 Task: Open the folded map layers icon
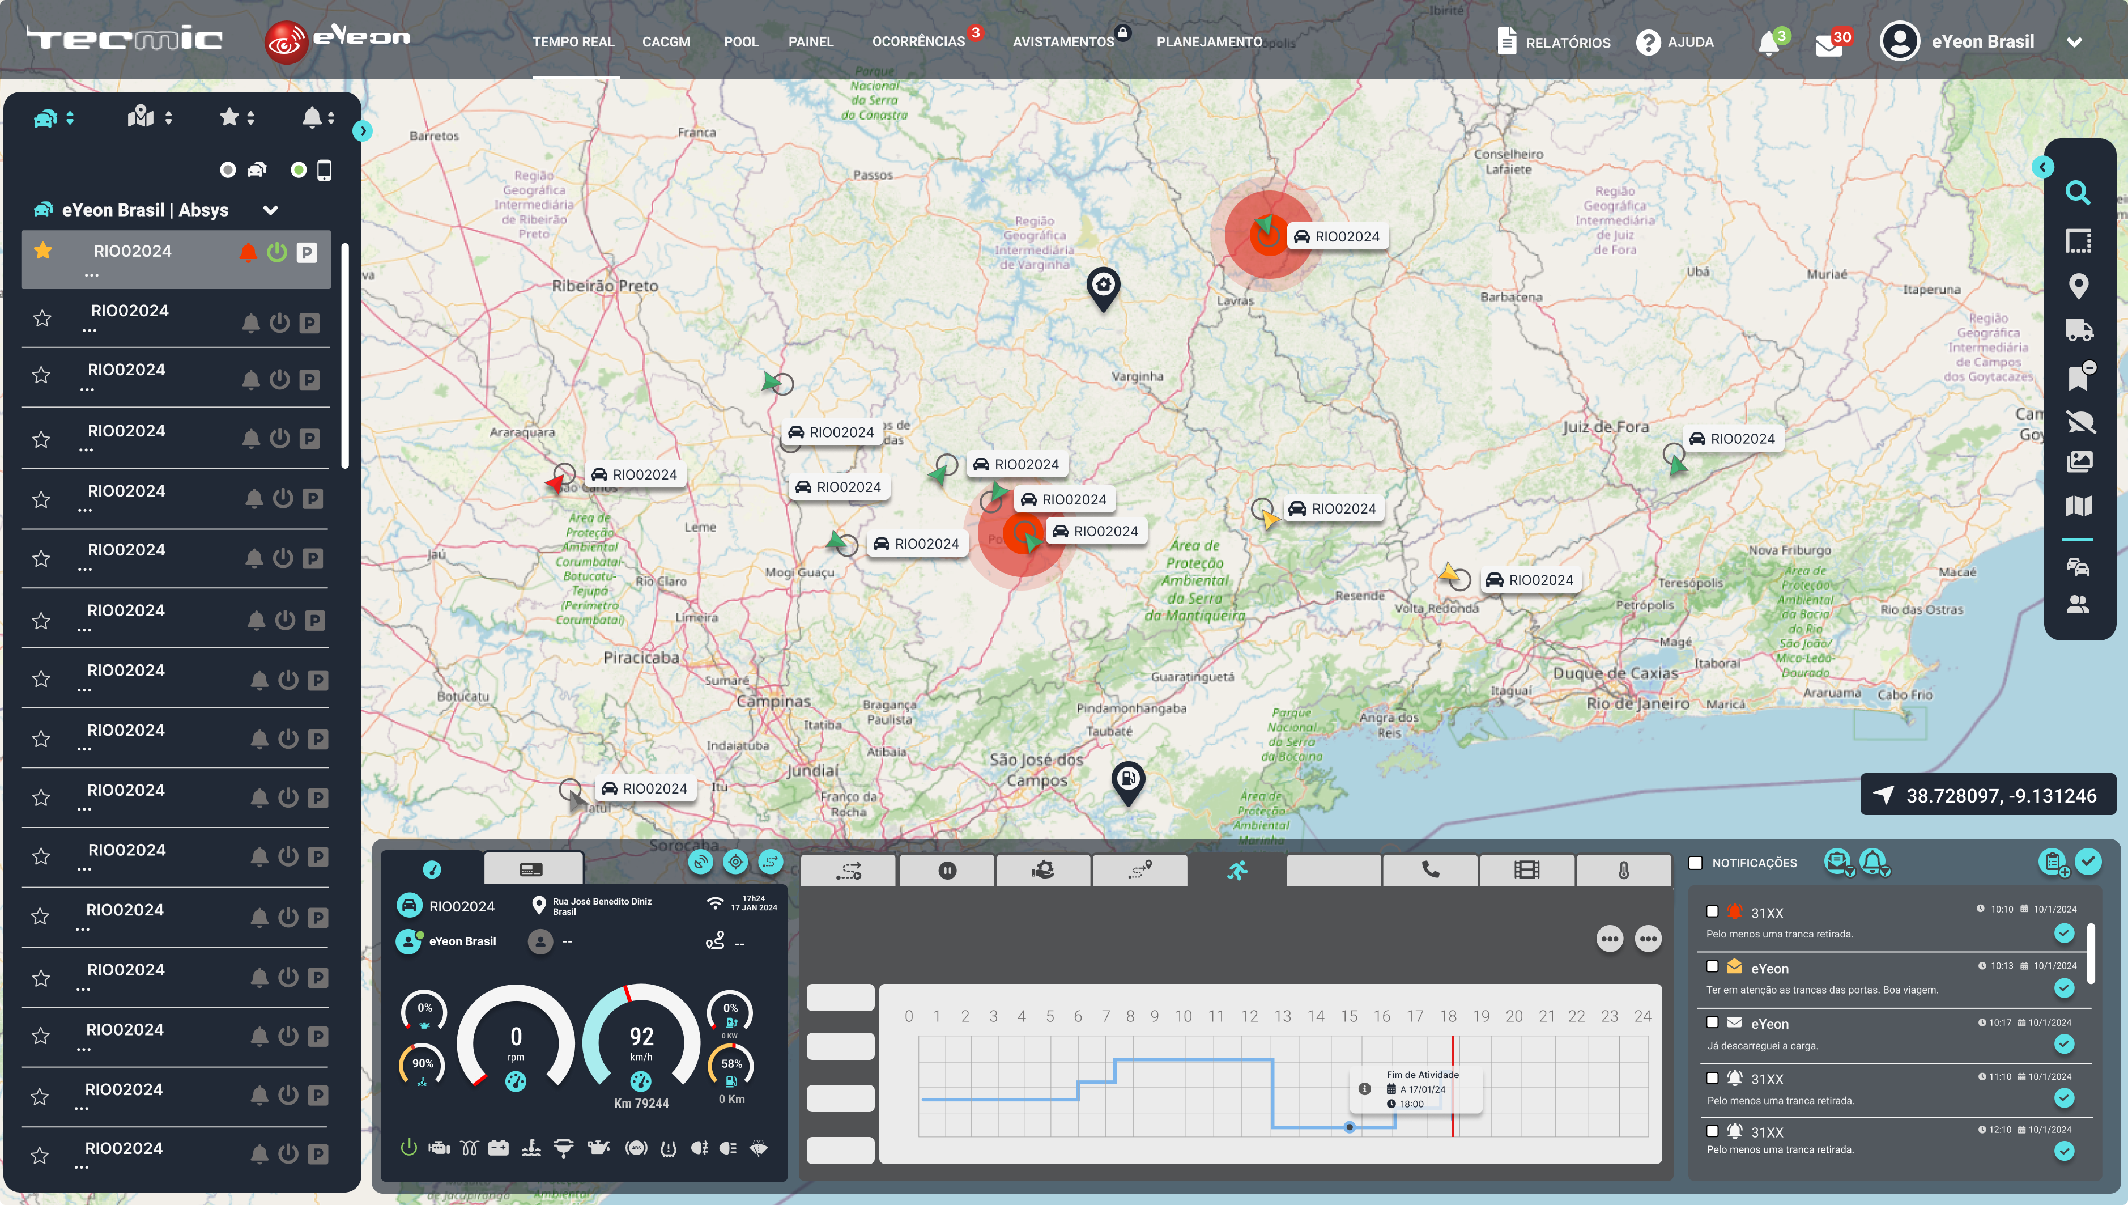coord(2078,506)
